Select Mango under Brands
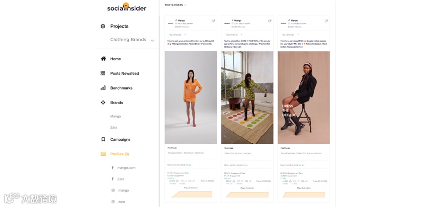Image resolution: width=435 pixels, height=207 pixels. click(115, 117)
